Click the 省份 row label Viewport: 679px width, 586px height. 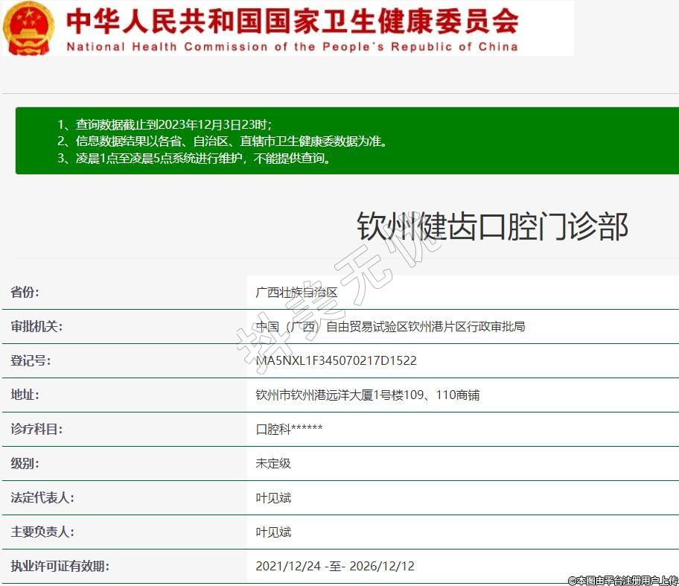tap(25, 293)
